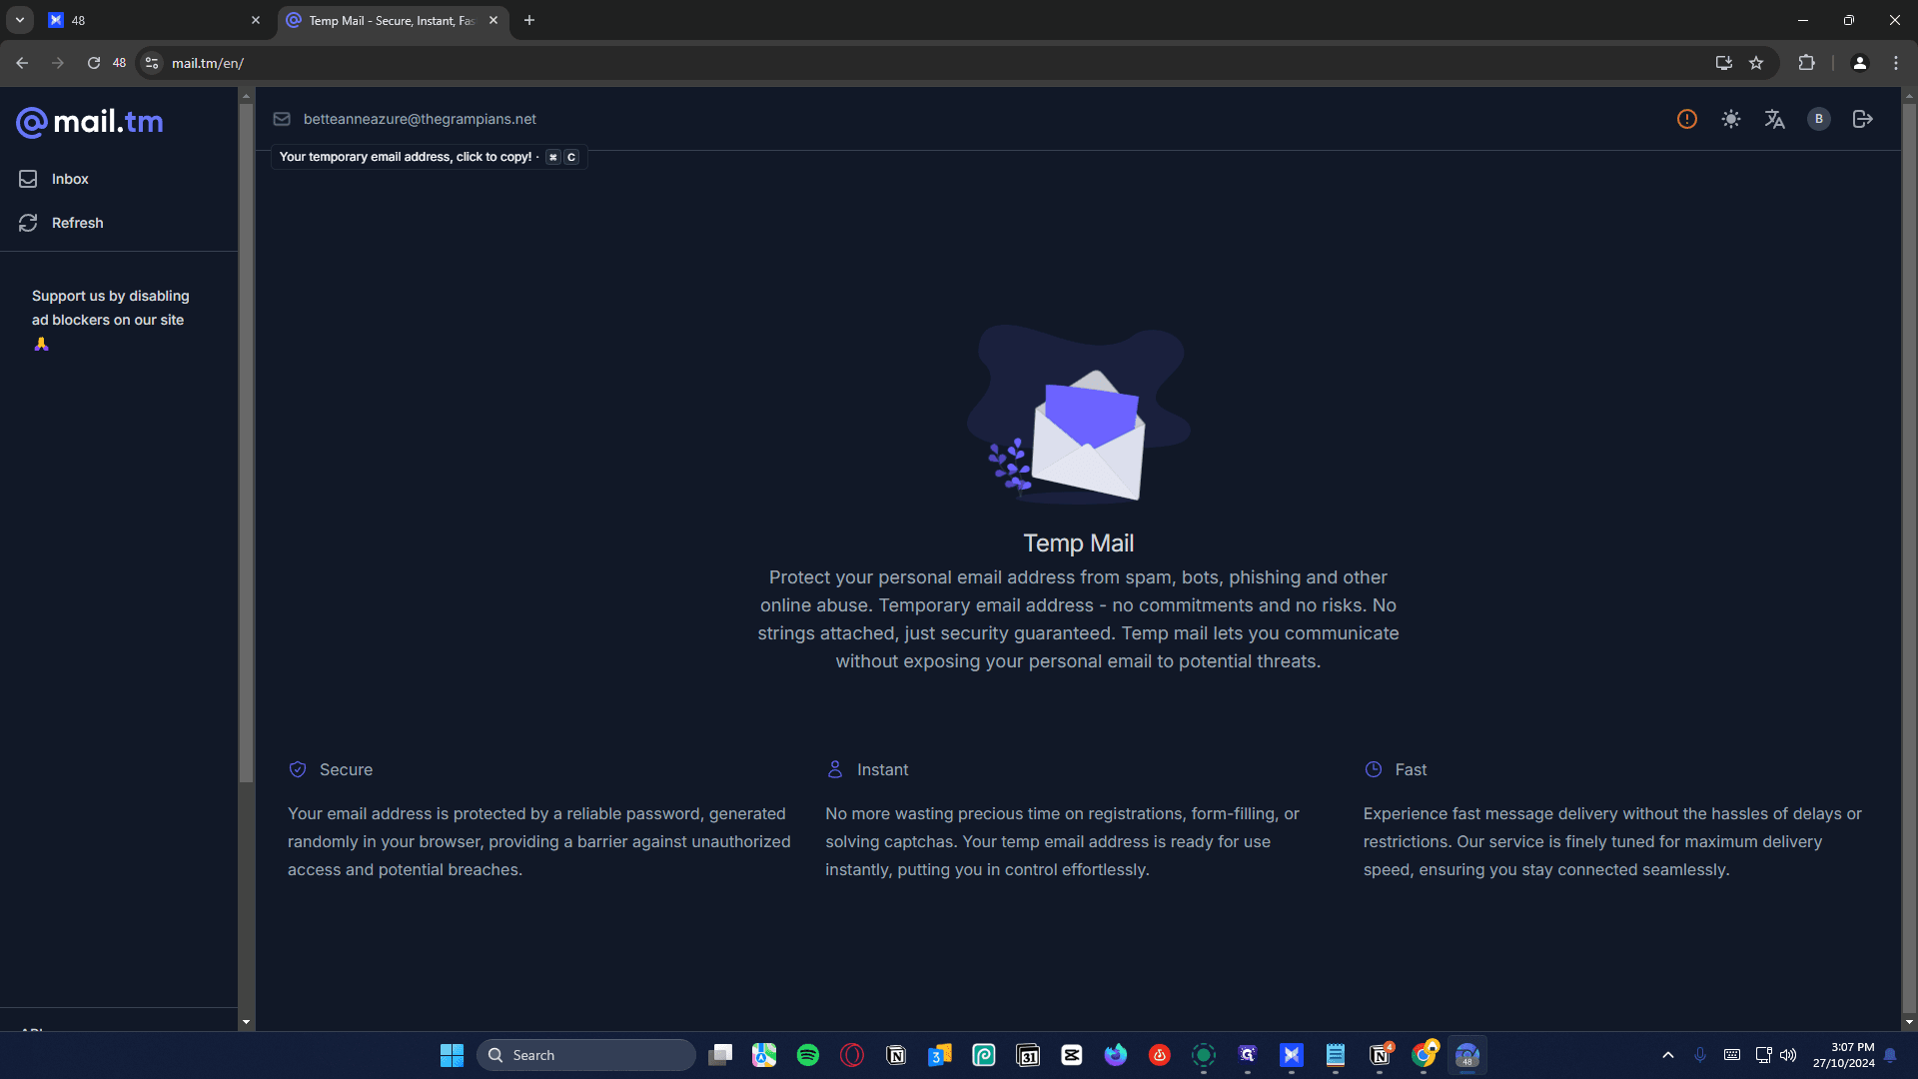Click the Secure shield icon

click(x=298, y=769)
